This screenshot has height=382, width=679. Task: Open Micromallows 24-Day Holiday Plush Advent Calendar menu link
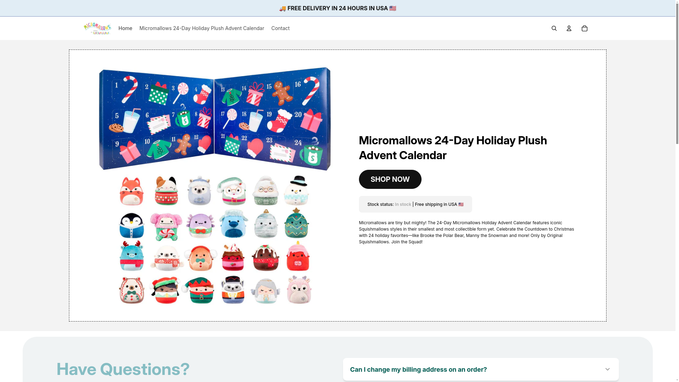202,28
